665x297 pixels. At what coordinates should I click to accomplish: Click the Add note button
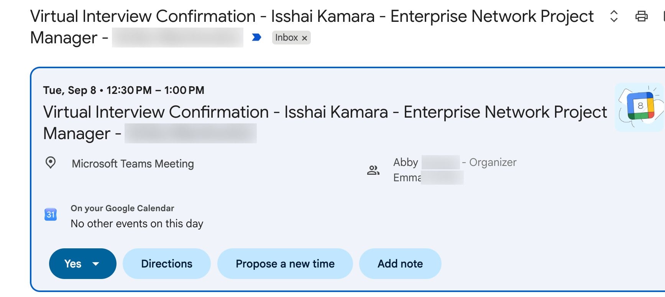[x=400, y=264]
